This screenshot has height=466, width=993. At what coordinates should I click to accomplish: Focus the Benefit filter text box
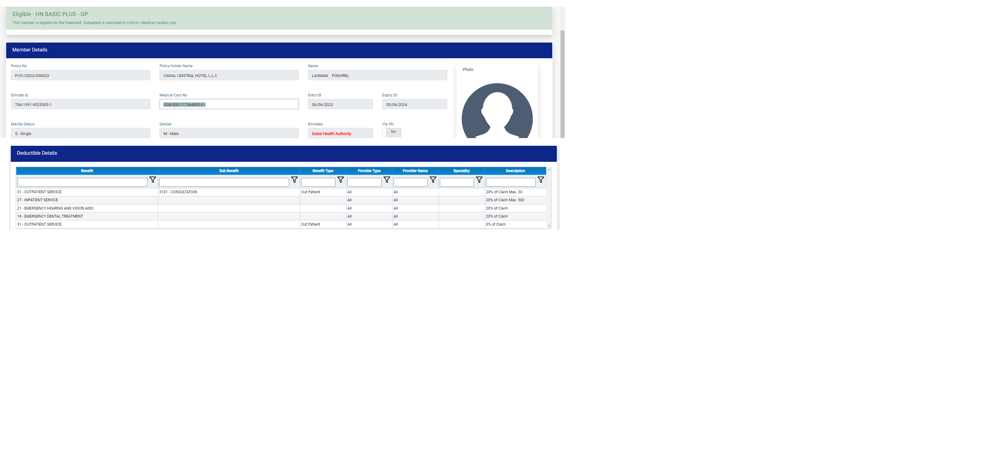[x=82, y=182]
